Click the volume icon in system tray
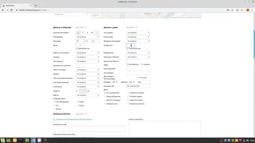Viewport: 255px width, 143px height. [x=247, y=140]
